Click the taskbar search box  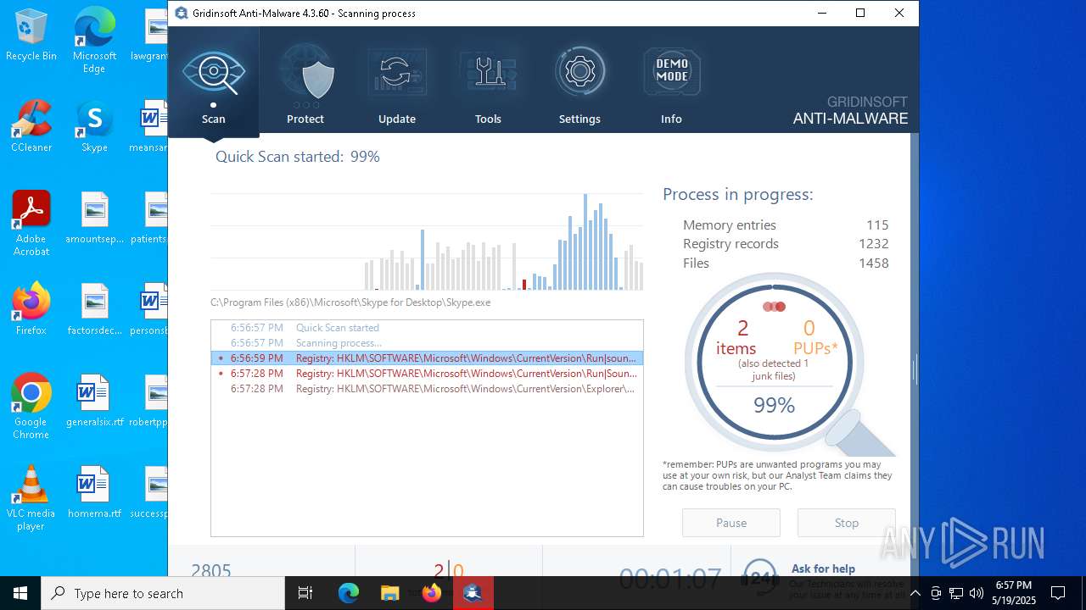click(x=163, y=593)
